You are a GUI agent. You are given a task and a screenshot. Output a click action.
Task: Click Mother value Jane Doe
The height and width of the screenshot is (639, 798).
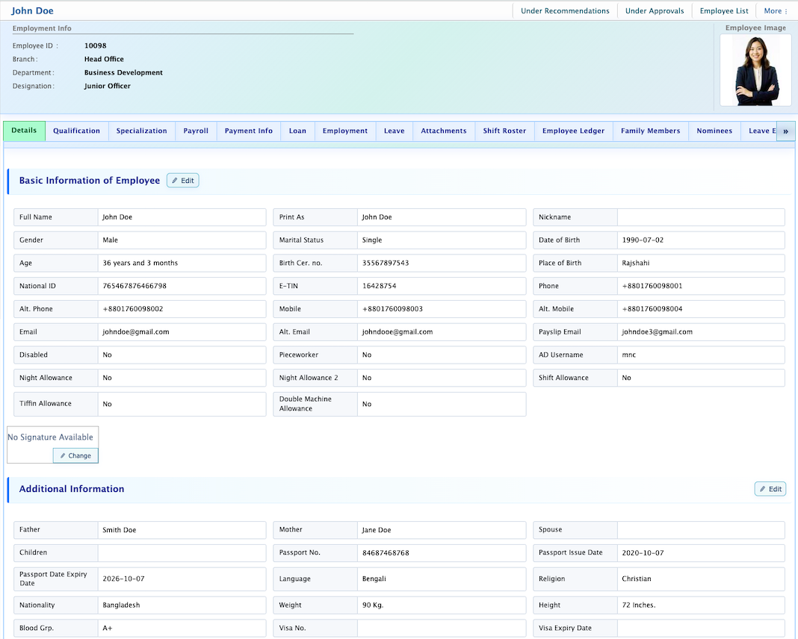click(377, 530)
